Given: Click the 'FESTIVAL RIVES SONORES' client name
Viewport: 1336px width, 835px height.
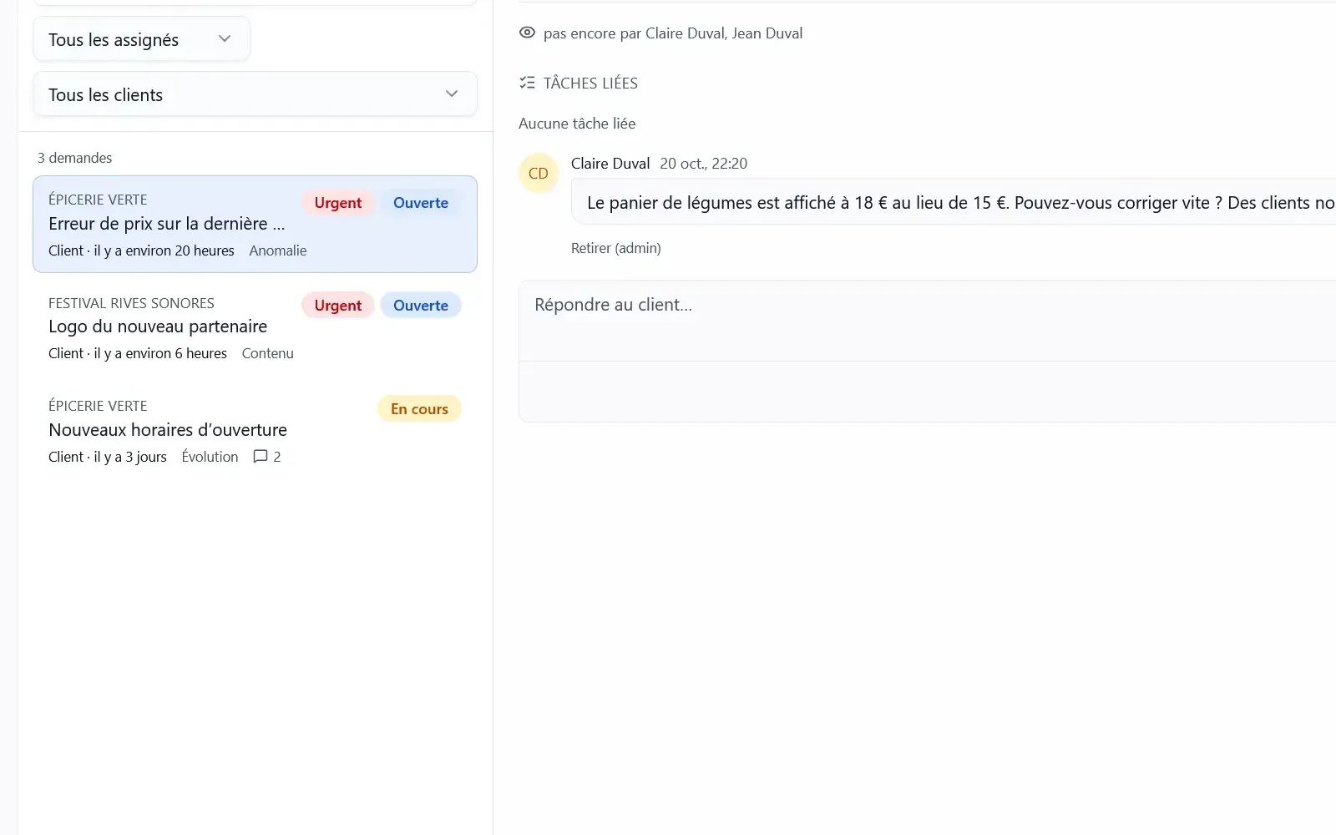Looking at the screenshot, I should pos(131,303).
